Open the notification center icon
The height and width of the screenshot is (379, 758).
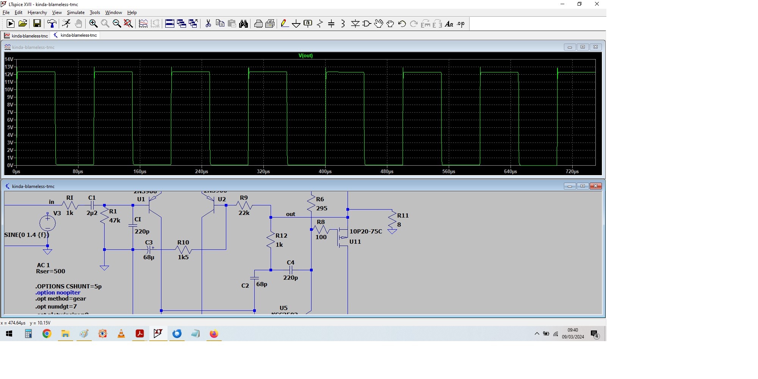pos(595,334)
